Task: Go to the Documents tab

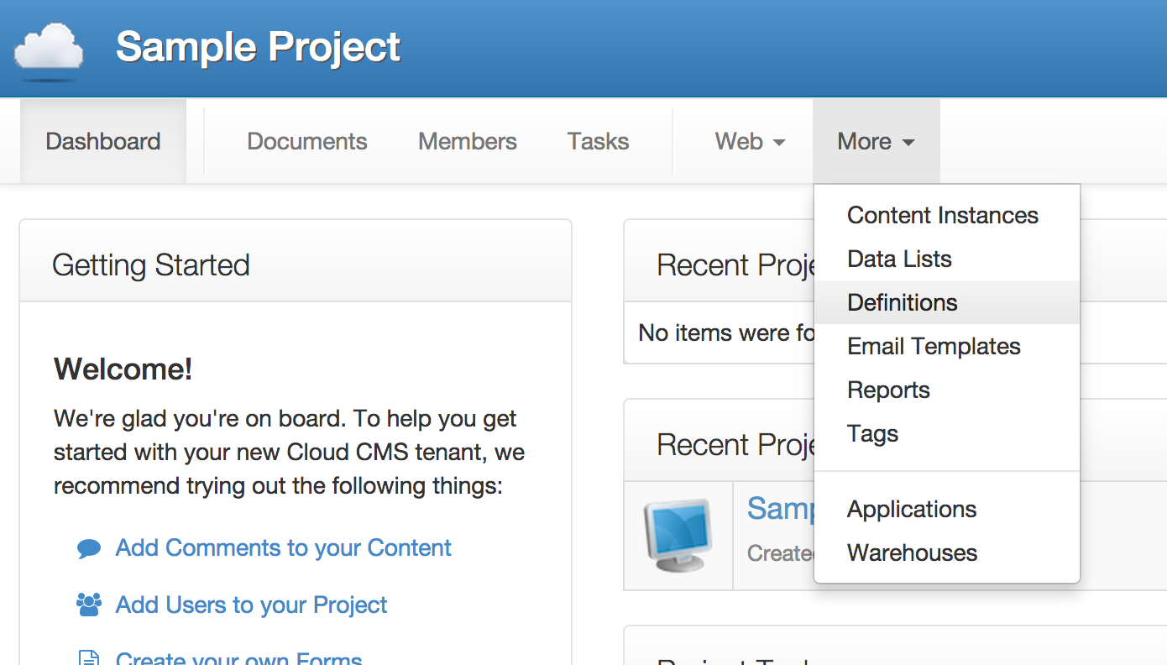Action: [x=307, y=141]
